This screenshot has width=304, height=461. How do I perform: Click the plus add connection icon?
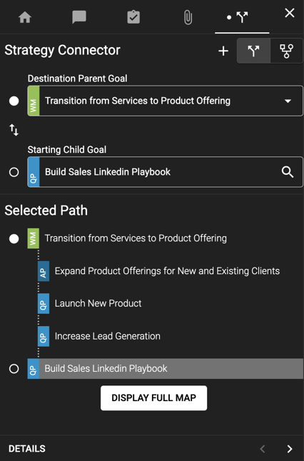pyautogui.click(x=223, y=51)
